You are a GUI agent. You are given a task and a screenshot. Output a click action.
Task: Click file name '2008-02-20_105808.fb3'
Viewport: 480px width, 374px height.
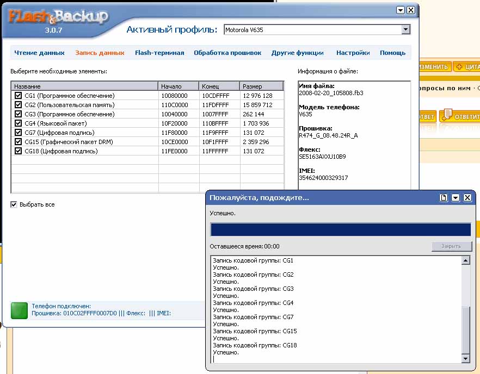[331, 93]
